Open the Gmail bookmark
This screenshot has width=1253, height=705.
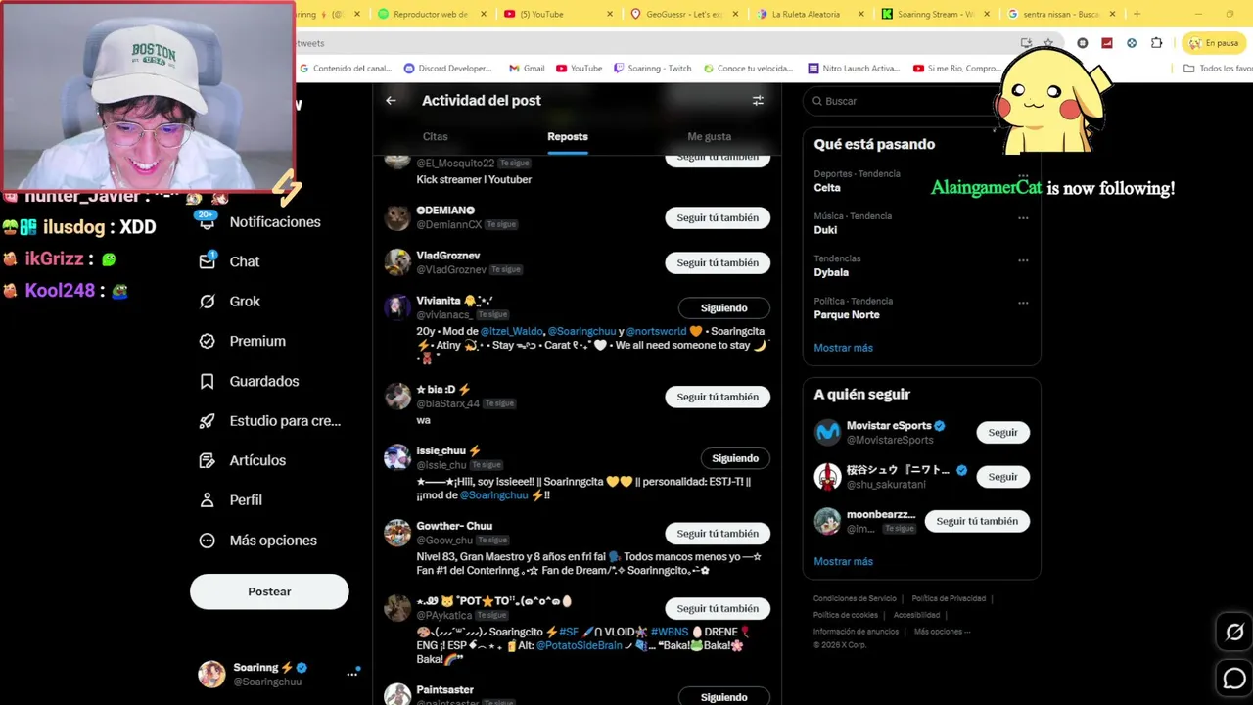(527, 69)
